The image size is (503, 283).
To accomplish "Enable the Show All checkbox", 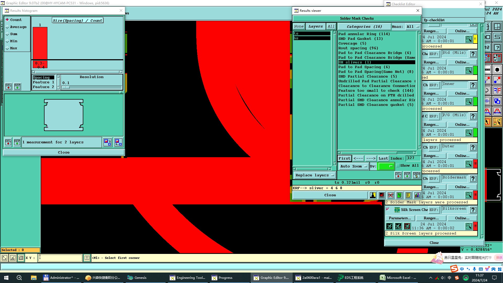I will point(398,166).
